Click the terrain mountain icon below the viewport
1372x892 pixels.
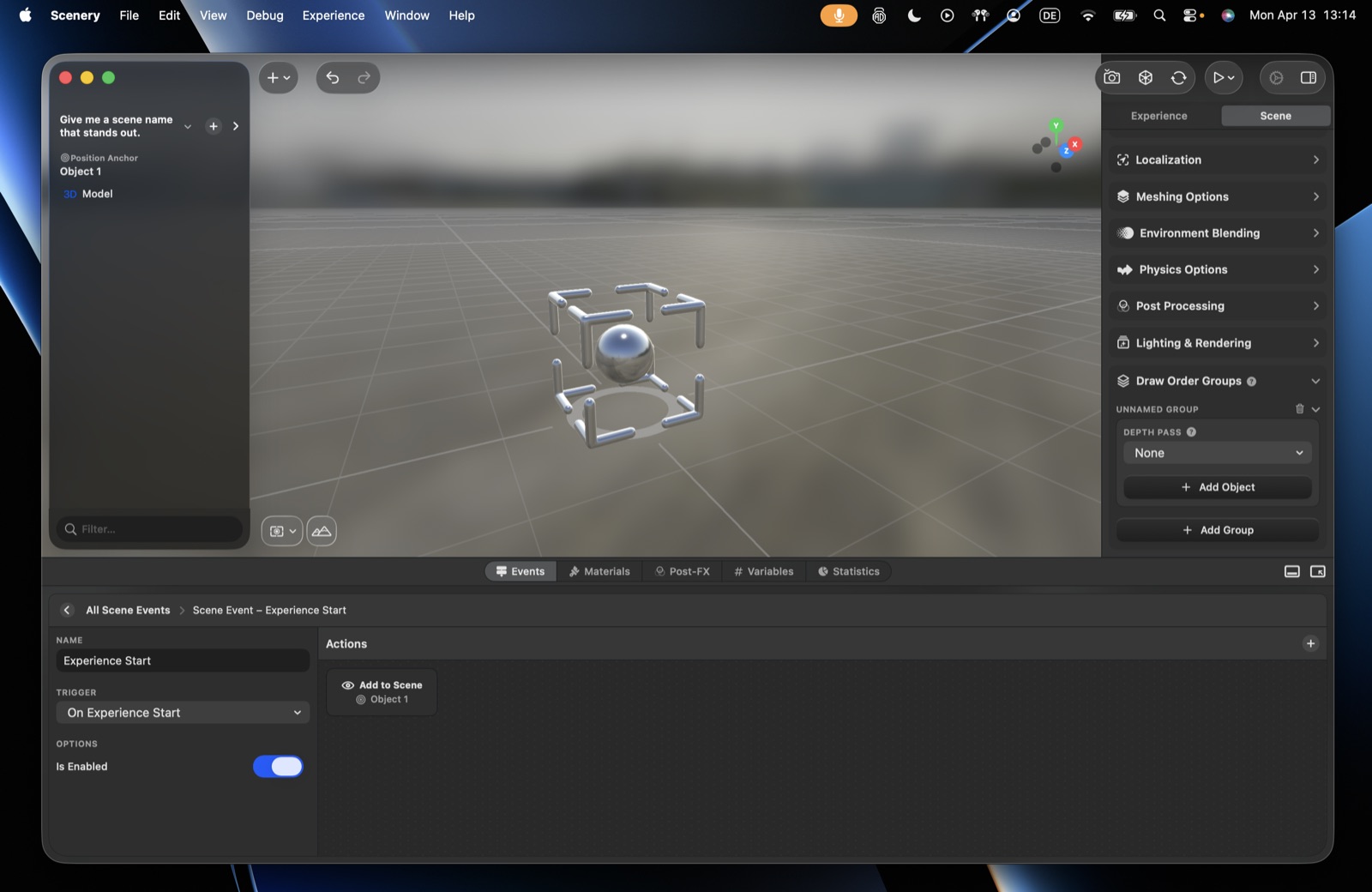[x=322, y=531]
